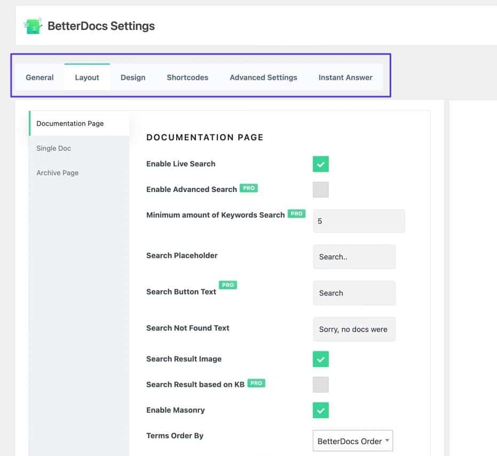
Task: Click the Search Placeholder input field
Action: click(354, 257)
